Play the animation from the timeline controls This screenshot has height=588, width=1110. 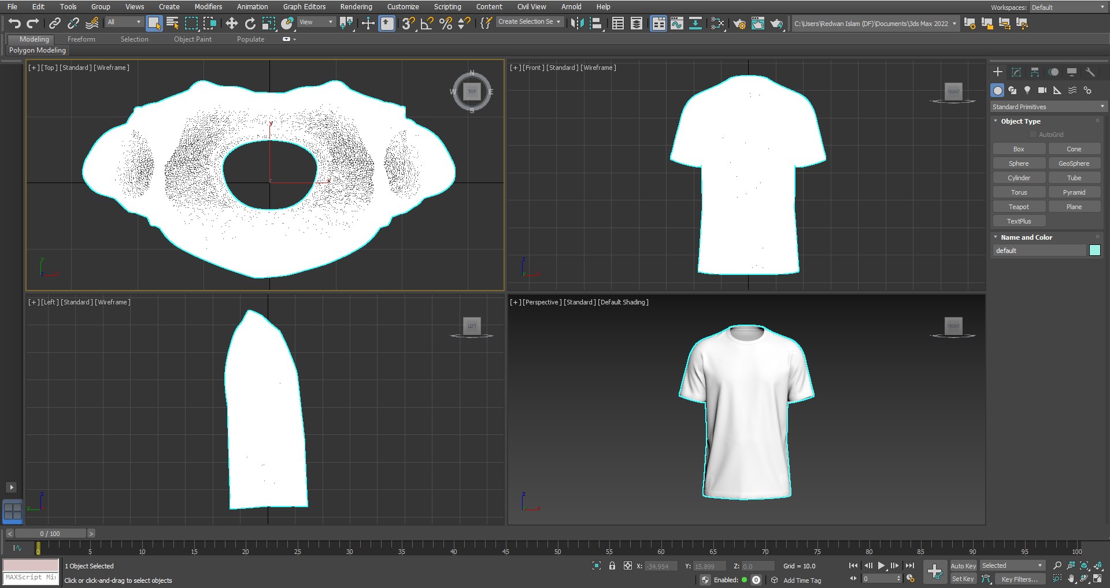881,565
